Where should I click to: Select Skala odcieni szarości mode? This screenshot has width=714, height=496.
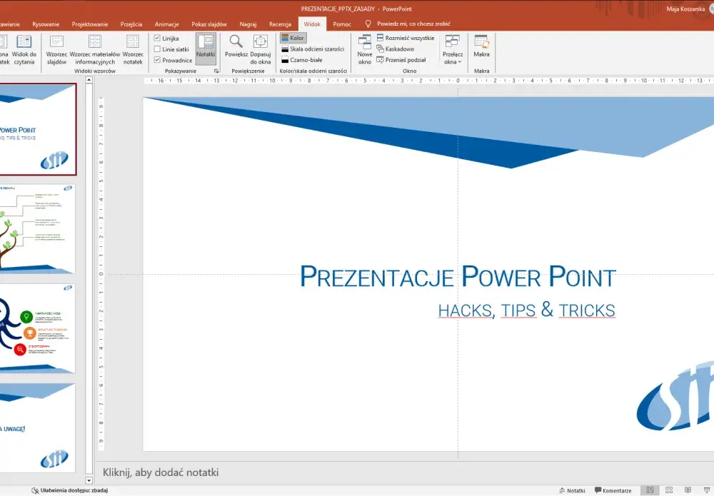[x=313, y=49]
